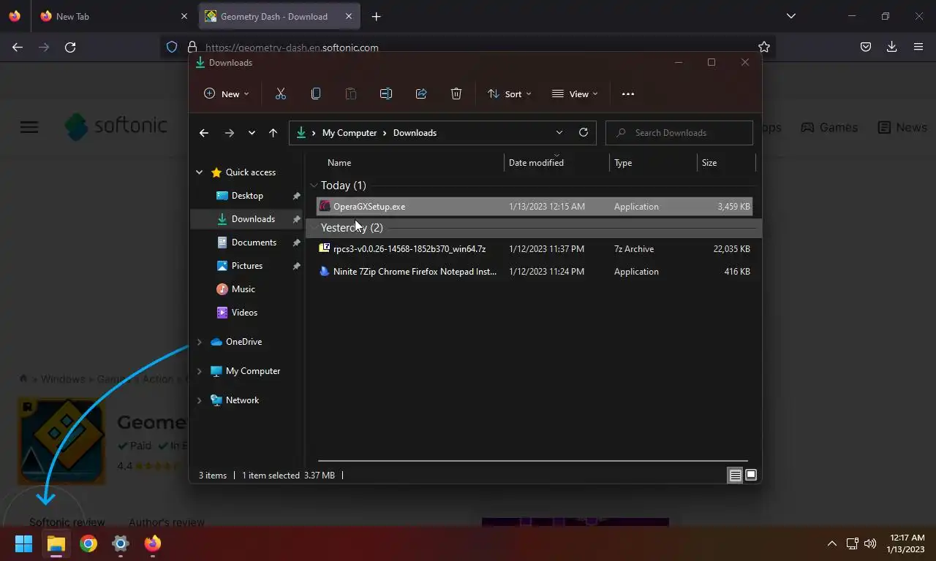Image resolution: width=936 pixels, height=561 pixels.
Task: Open Pictures in Quick access
Action: click(247, 266)
